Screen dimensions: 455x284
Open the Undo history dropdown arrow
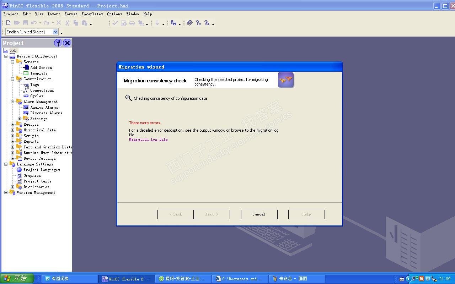pos(40,23)
